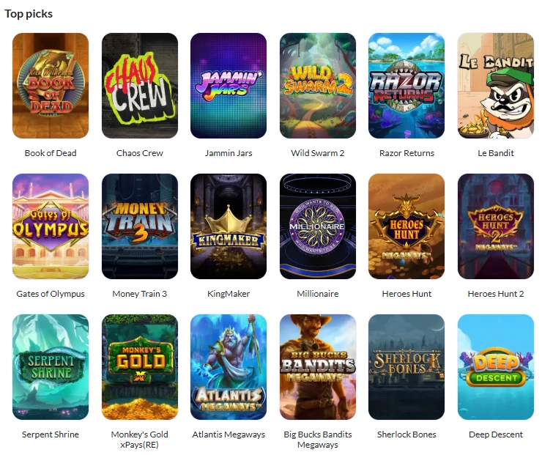Open the Heroes Hunt Megaways thumbnail

[406, 226]
